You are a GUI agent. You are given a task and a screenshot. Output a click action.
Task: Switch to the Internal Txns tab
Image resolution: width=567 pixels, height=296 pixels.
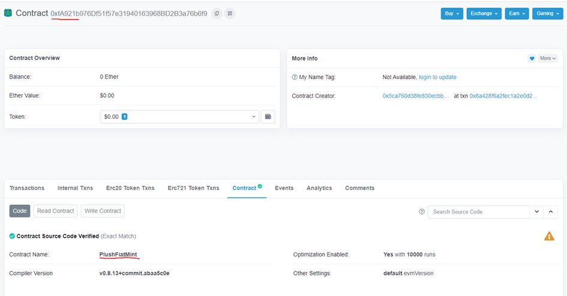(x=75, y=188)
